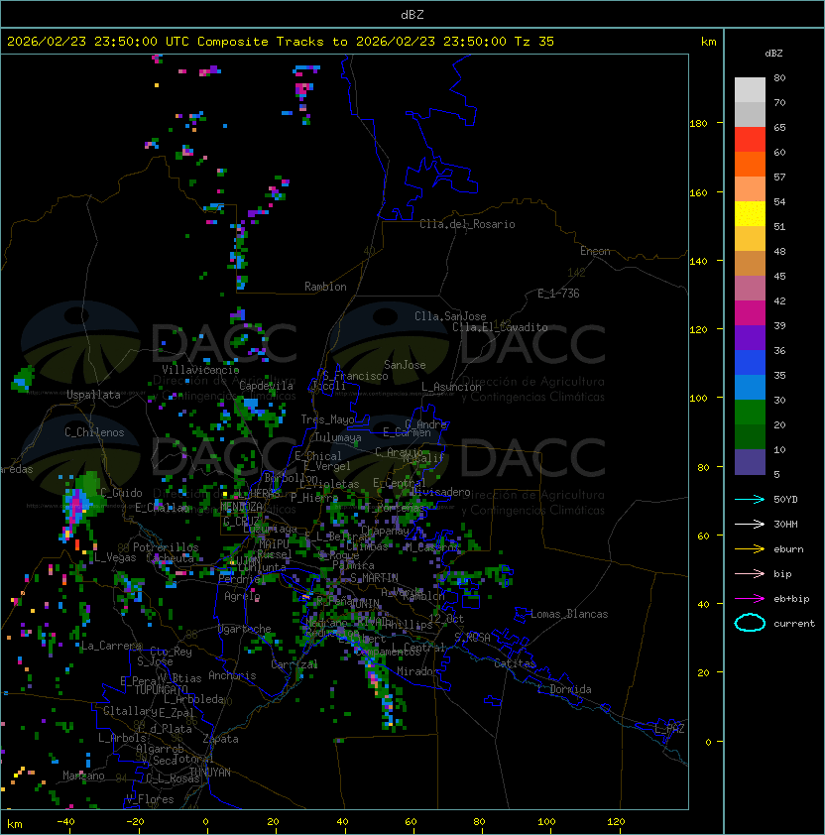Click the '160' tick on vertical km axis
The width and height of the screenshot is (825, 835).
tap(698, 192)
